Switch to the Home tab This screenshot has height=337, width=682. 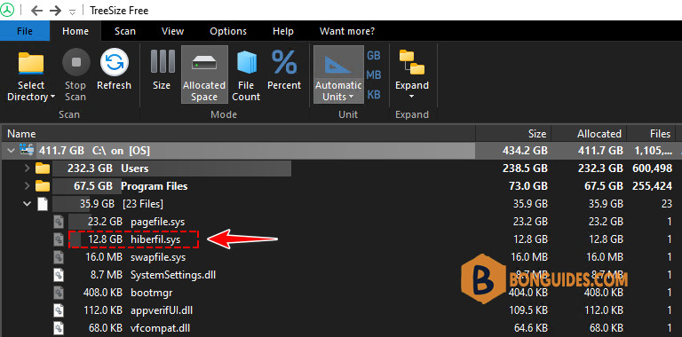tap(75, 31)
